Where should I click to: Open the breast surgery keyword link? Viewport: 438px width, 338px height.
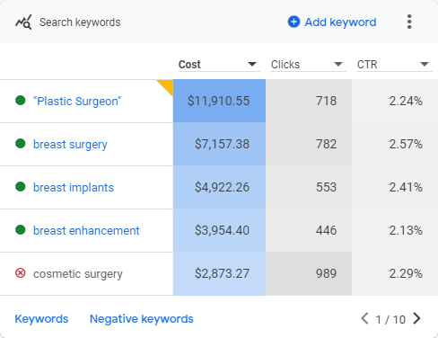(x=70, y=145)
